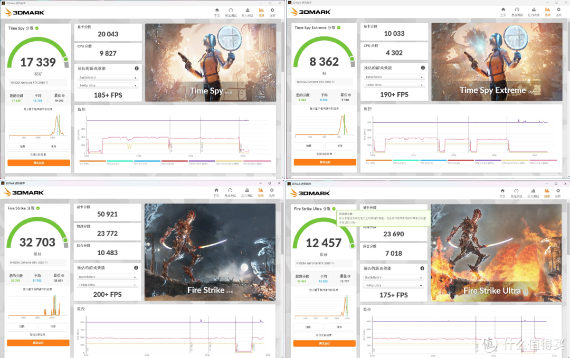Click the Save button in the Fire Strike panel

[53, 326]
